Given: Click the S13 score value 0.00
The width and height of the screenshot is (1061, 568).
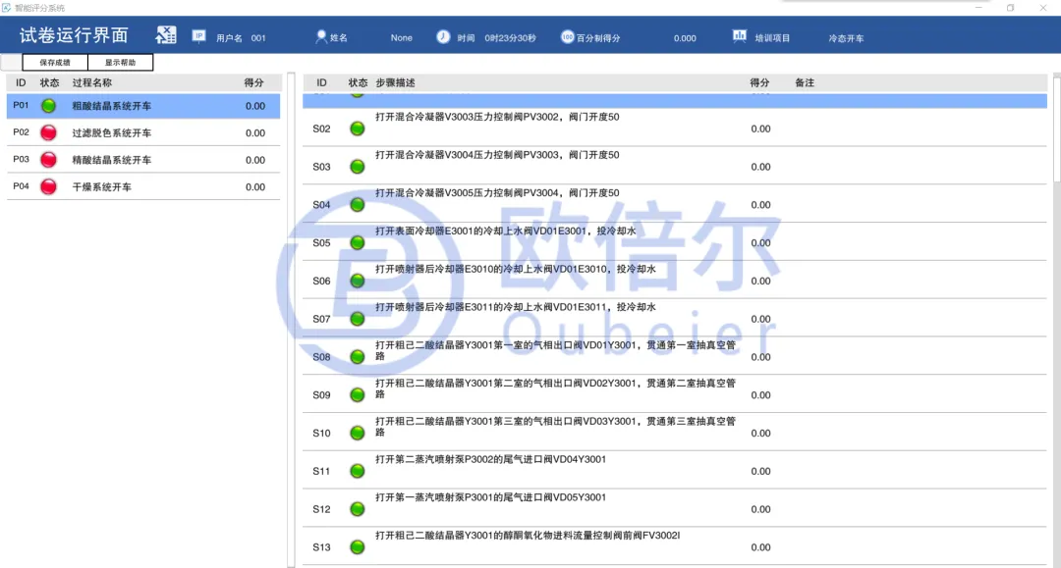Looking at the screenshot, I should click(x=760, y=547).
